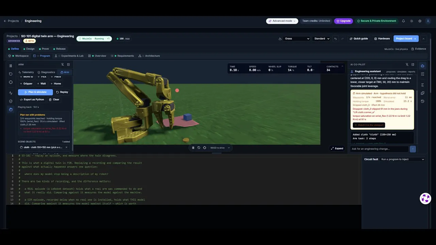Add a Home step
This screenshot has width=436, height=245.
56,83
